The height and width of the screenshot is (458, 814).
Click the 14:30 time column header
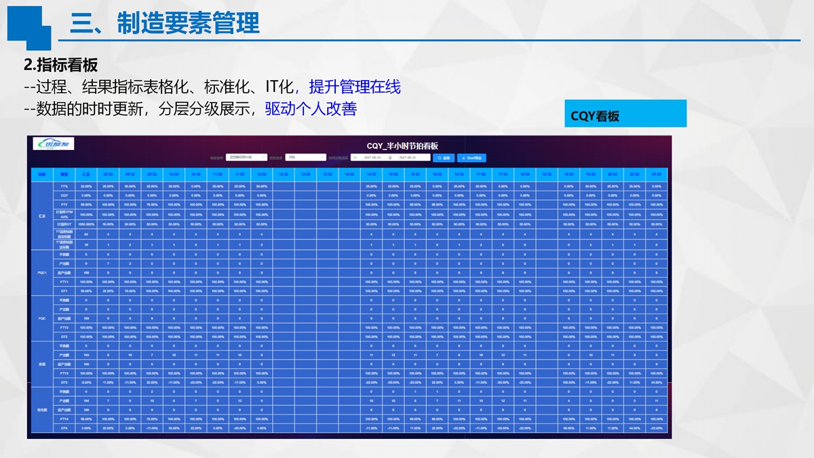click(371, 174)
